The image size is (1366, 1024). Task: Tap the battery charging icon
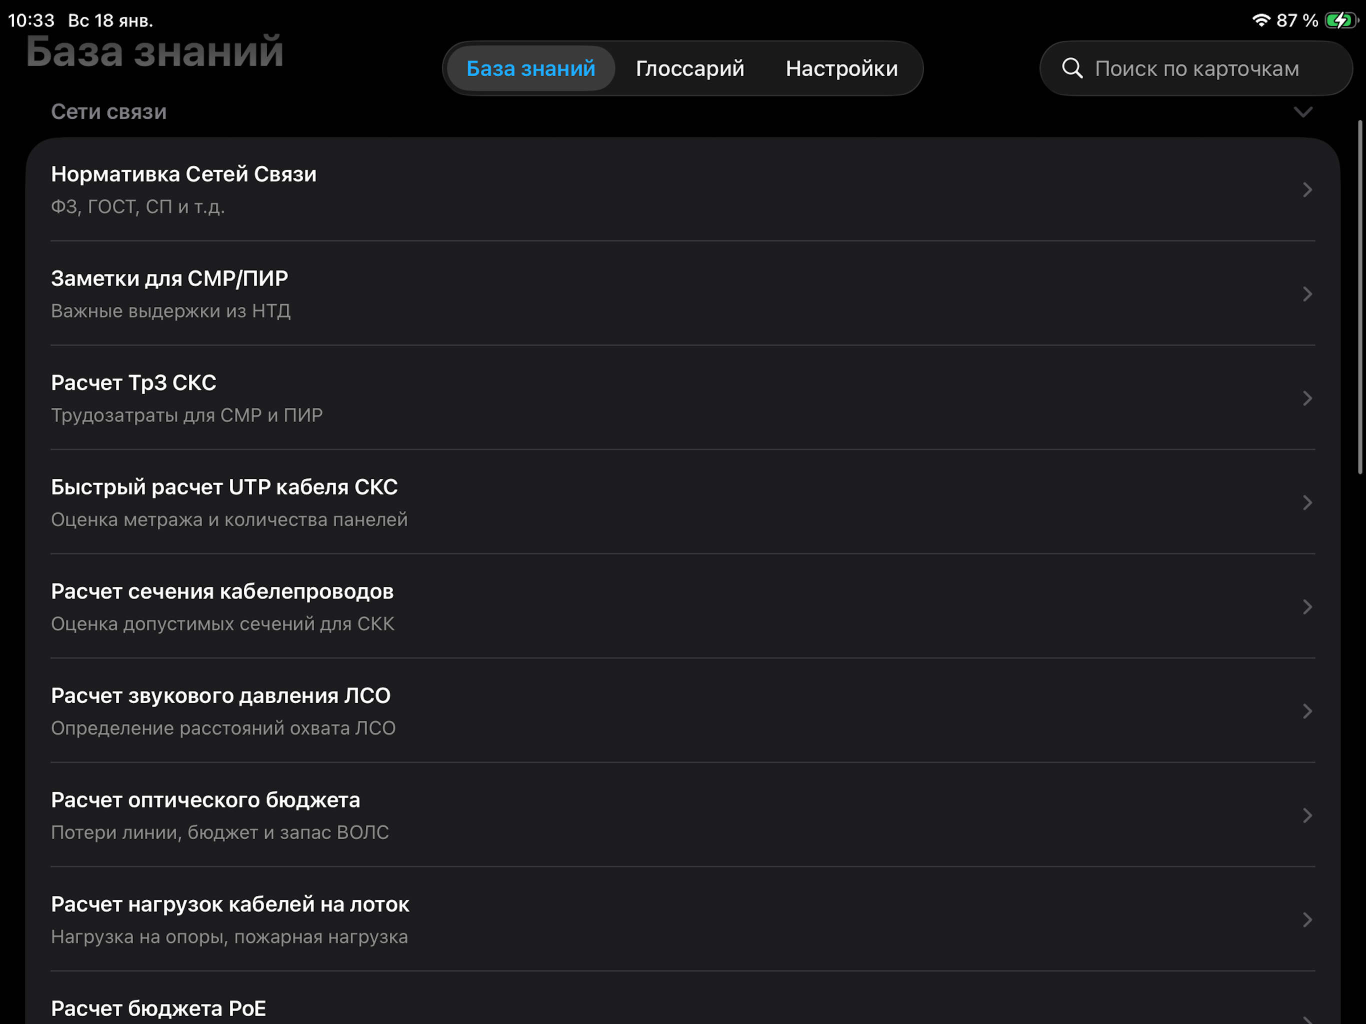(1340, 20)
